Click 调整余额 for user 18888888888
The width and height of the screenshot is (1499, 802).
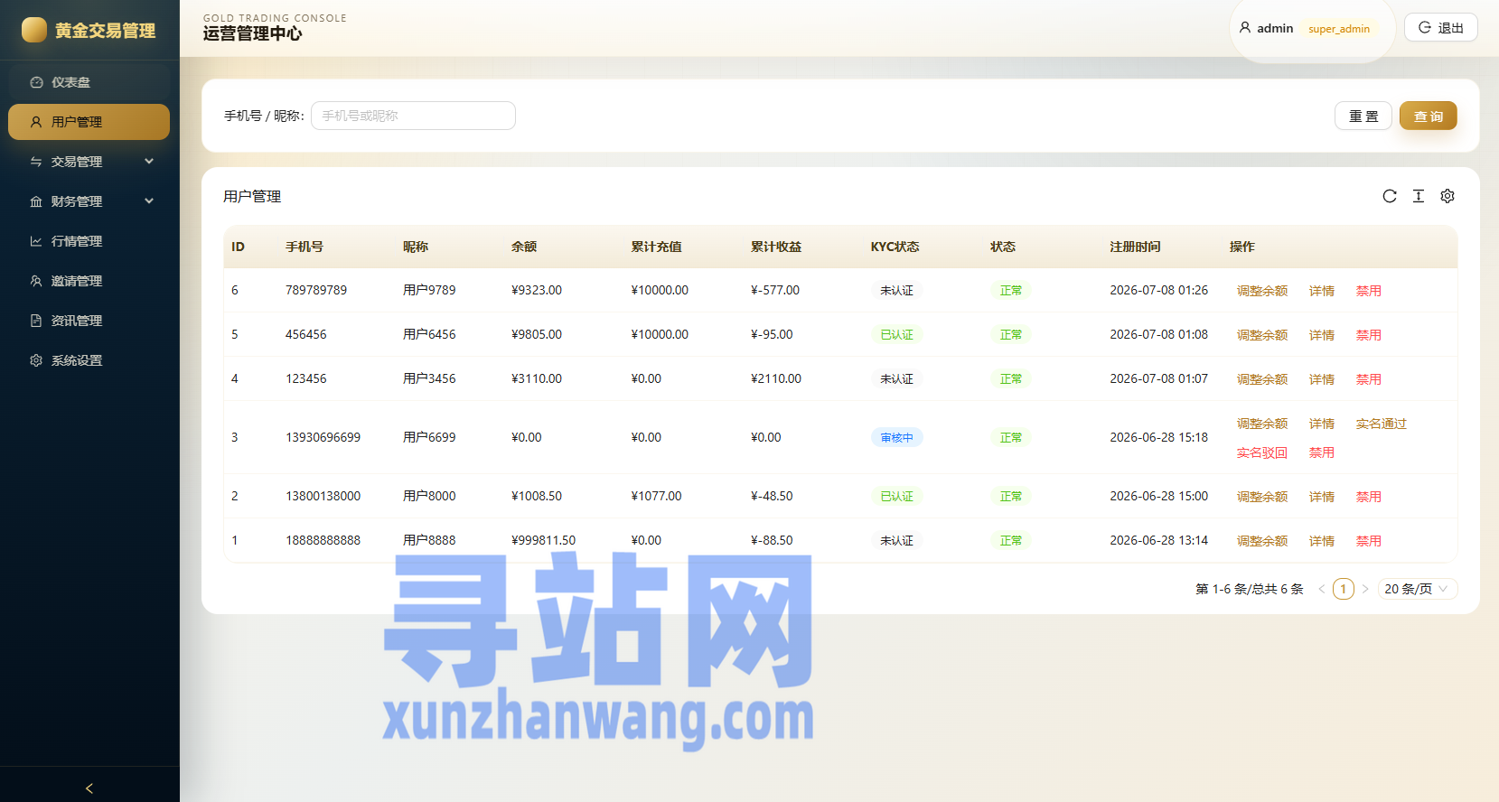(1262, 541)
